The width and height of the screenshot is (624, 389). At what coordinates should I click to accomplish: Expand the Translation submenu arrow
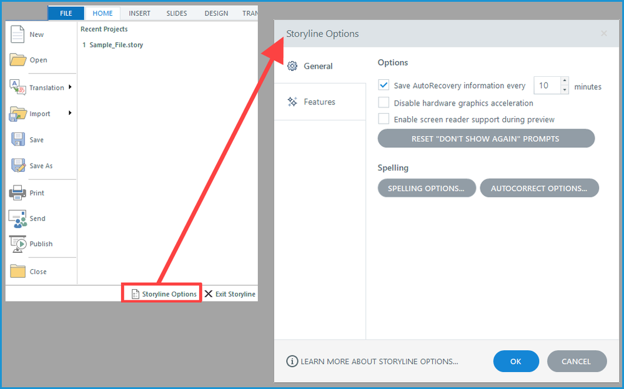pos(70,87)
